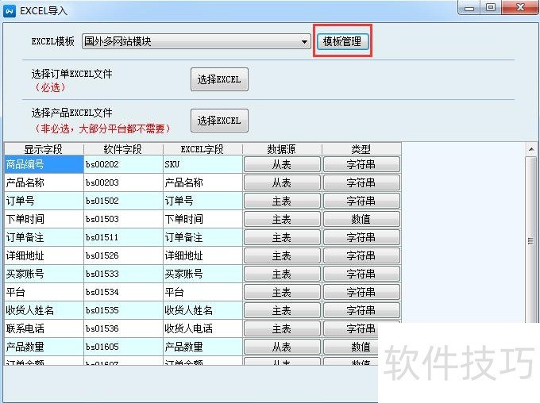540x403 pixels.
Task: Click 主表 data source for 订单号 row
Action: [x=282, y=201]
